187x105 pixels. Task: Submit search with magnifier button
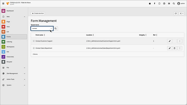click(56, 28)
